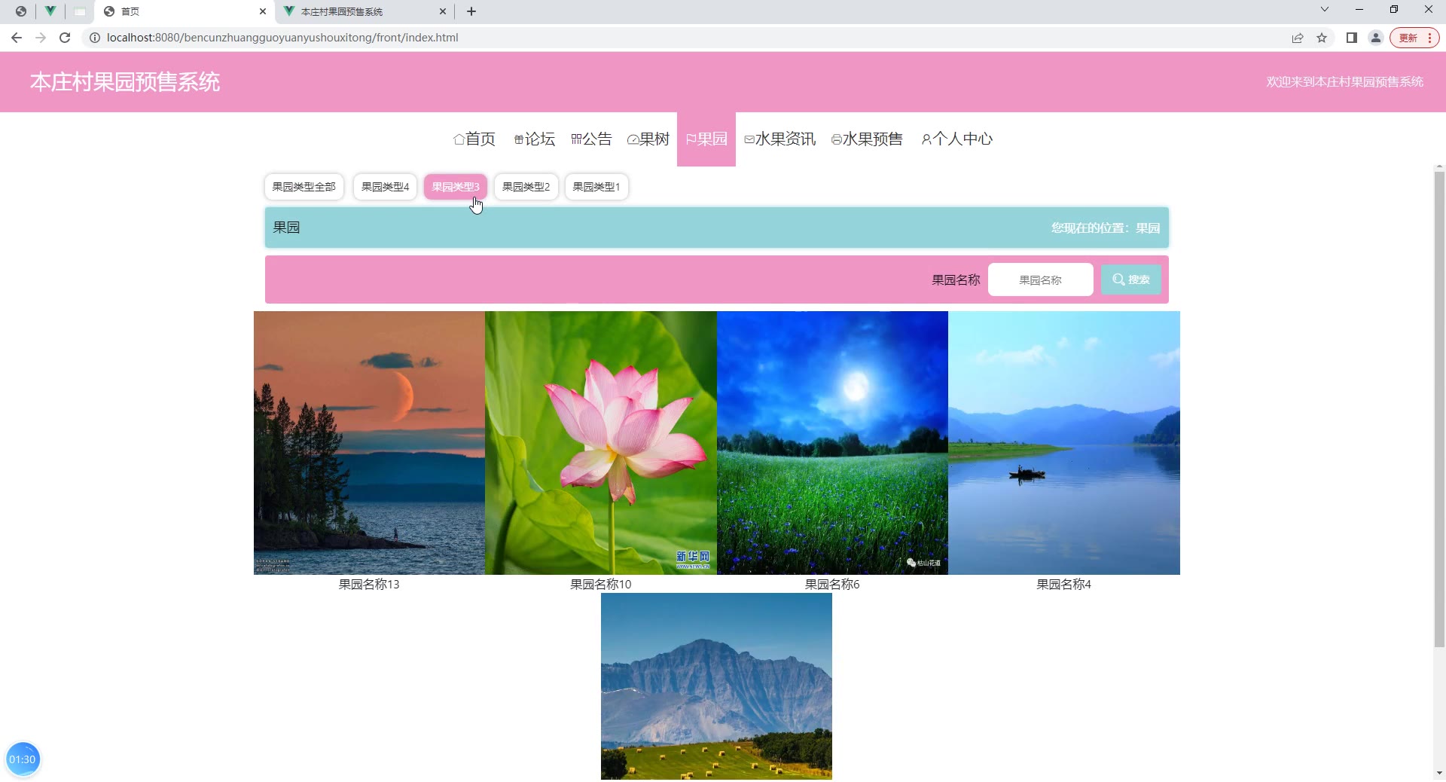Screen dimensions: 1446x782
Task: View site information icon in address bar
Action: pyautogui.click(x=95, y=38)
